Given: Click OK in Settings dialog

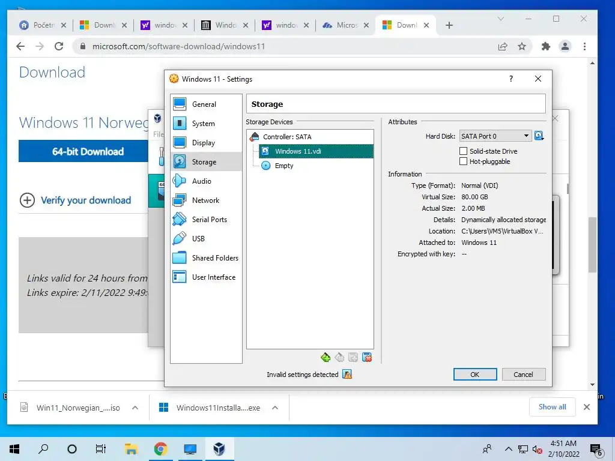Looking at the screenshot, I should (x=475, y=375).
